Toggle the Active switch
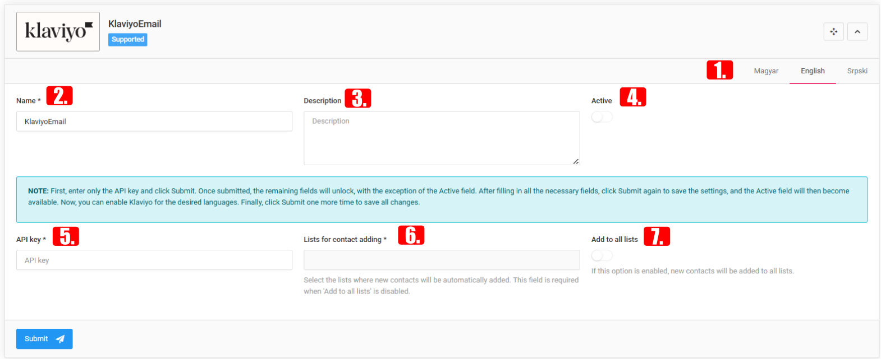The height and width of the screenshot is (359, 881). (x=602, y=117)
